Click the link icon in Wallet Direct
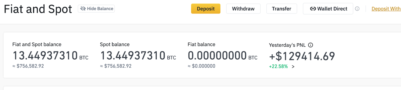The width and height of the screenshot is (401, 90). 313,9
